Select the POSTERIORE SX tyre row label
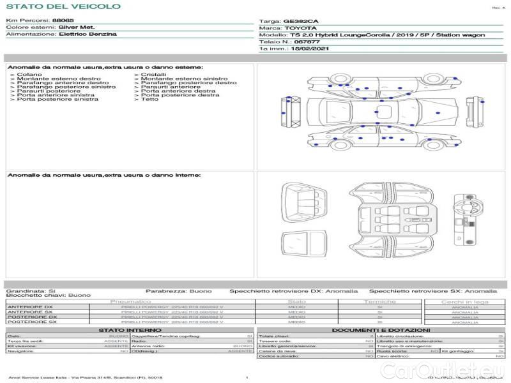The height and width of the screenshot is (383, 511). pyautogui.click(x=32, y=322)
